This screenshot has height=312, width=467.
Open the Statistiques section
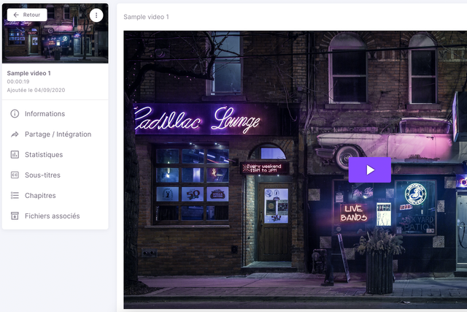tap(55, 154)
